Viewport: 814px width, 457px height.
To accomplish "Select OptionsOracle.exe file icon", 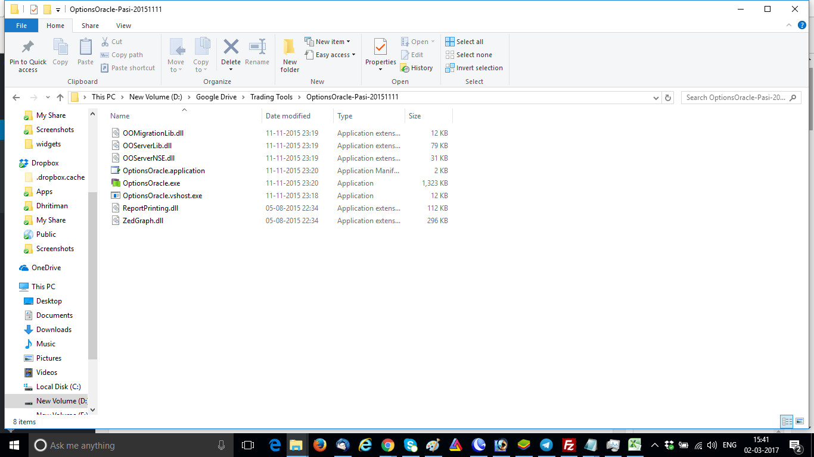I will point(116,183).
